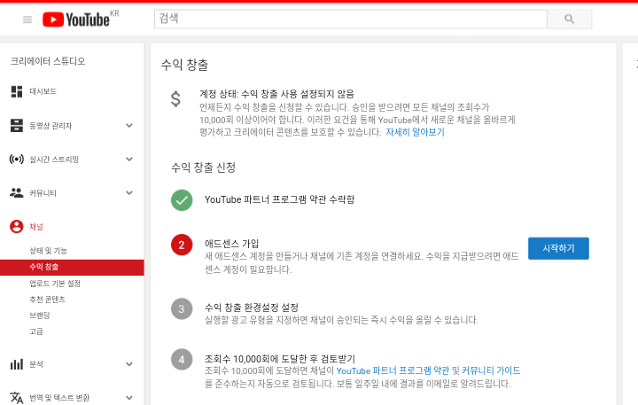Viewport: 638px width, 405px height.
Task: Select 상태 및 기능 submenu item
Action: pos(48,251)
